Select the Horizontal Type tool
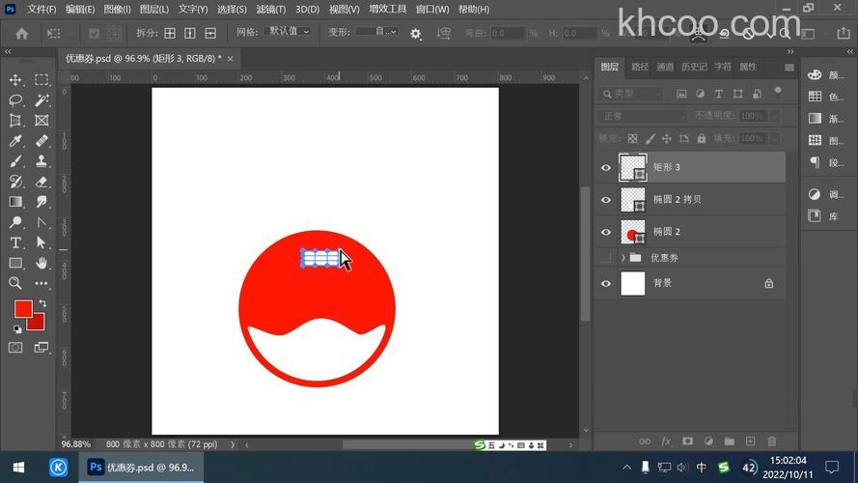Screen dimensions: 858x483 [15, 242]
